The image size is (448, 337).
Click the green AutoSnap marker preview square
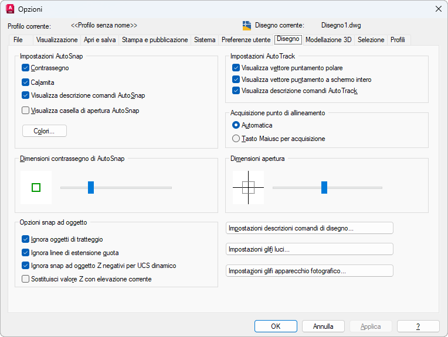[36, 187]
